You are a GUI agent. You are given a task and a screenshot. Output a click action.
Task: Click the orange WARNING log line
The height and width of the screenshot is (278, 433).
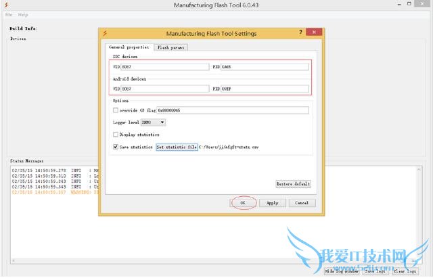[55, 192]
